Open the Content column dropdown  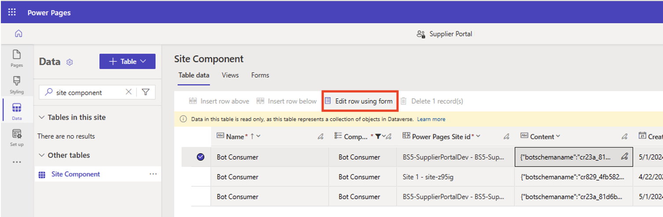558,137
